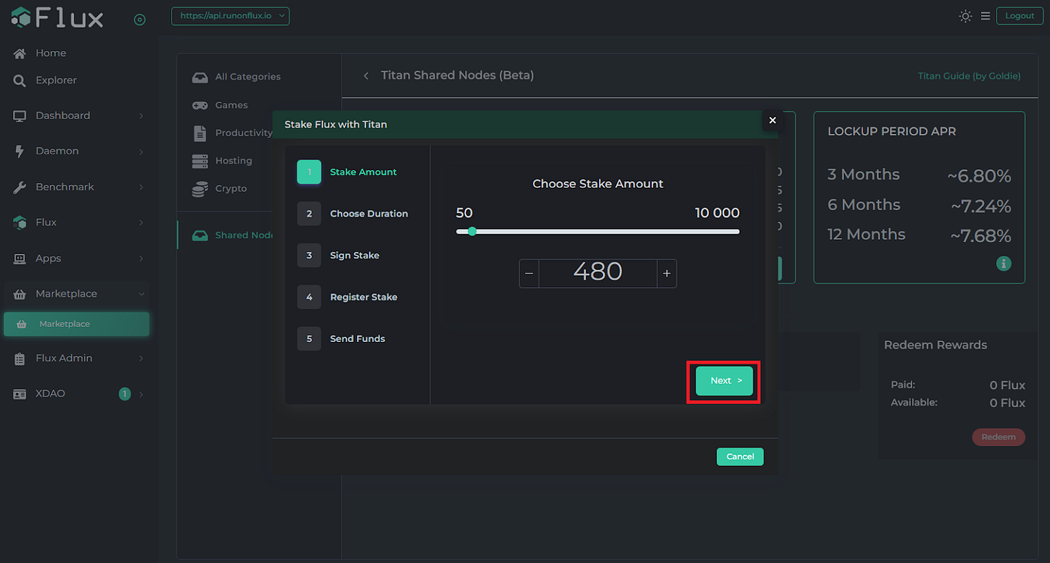Image resolution: width=1050 pixels, height=563 pixels.
Task: Open the Explorer search icon
Action: [19, 80]
